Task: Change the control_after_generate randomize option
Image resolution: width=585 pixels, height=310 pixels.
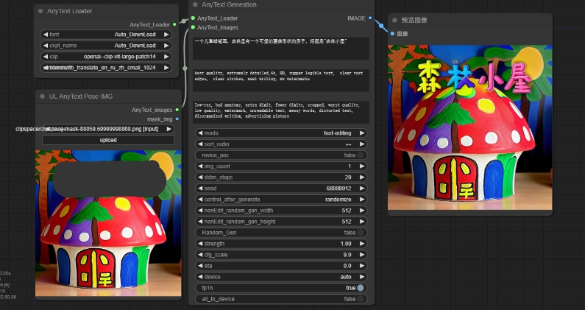Action: [280, 200]
